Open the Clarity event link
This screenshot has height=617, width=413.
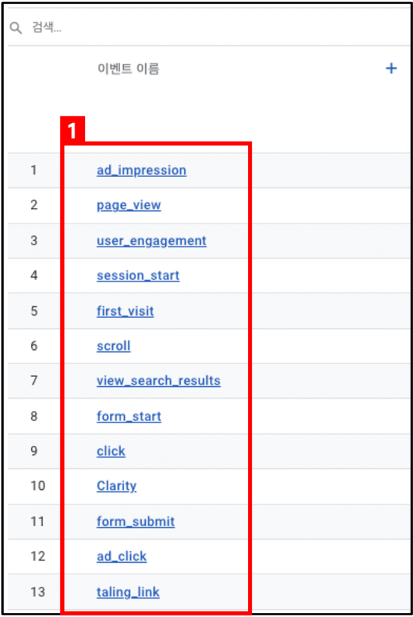click(x=116, y=486)
